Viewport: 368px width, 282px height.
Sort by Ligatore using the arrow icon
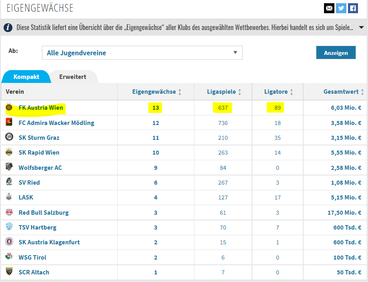coord(292,92)
